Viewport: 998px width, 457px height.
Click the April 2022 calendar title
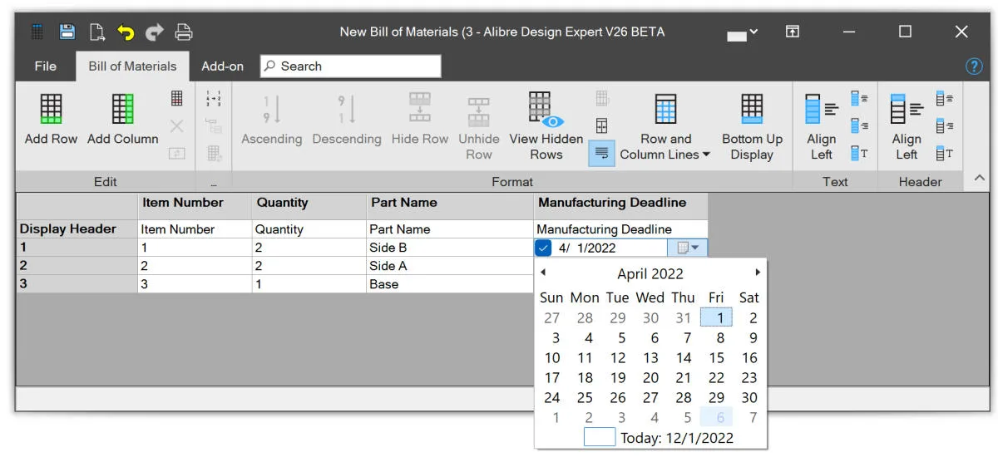(x=650, y=273)
